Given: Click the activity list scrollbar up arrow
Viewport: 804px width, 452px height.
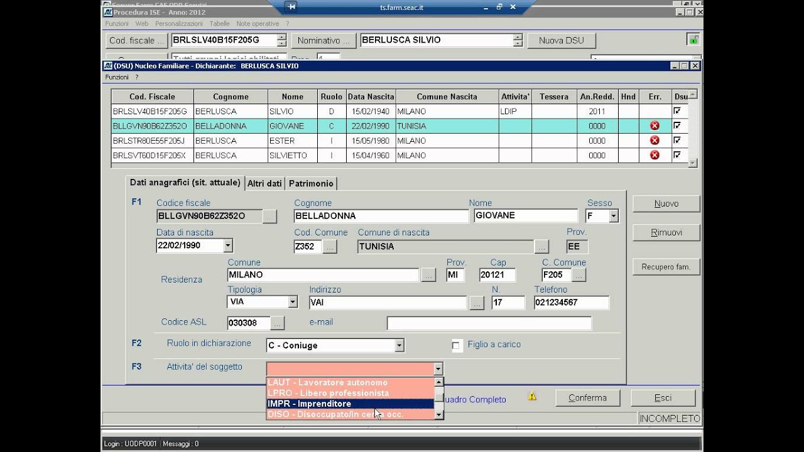Looking at the screenshot, I should point(439,382).
